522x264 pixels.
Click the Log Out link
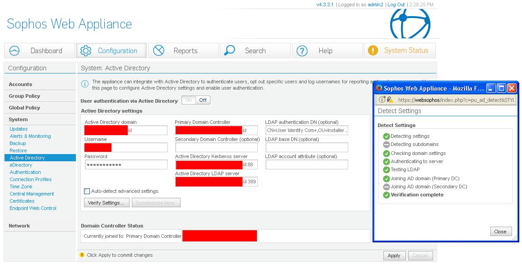click(396, 5)
